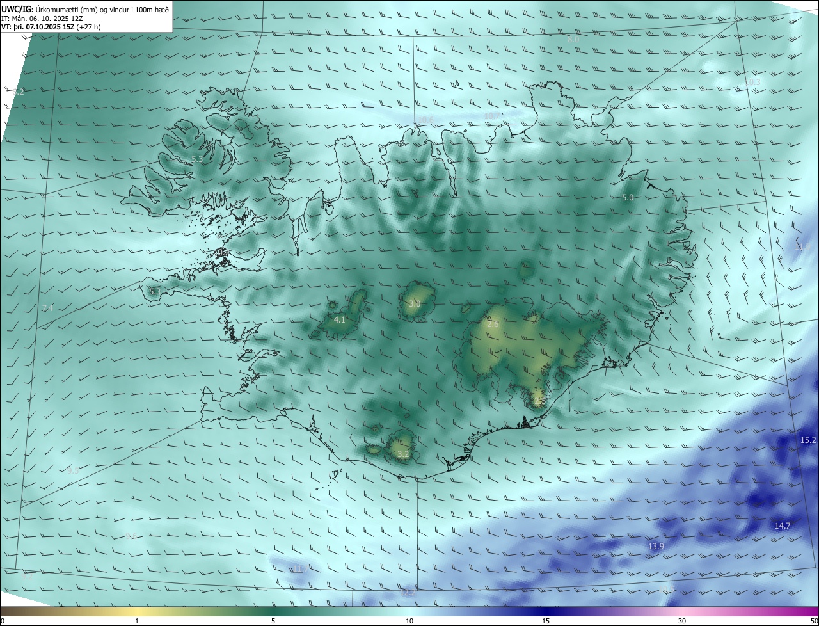Click the 10.7 value off the north coast

(491, 116)
